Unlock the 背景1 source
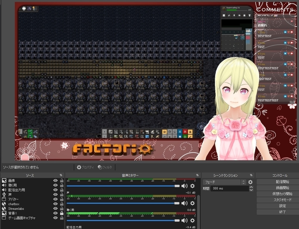Viewport: 299px width, 229px height. pos(62,213)
